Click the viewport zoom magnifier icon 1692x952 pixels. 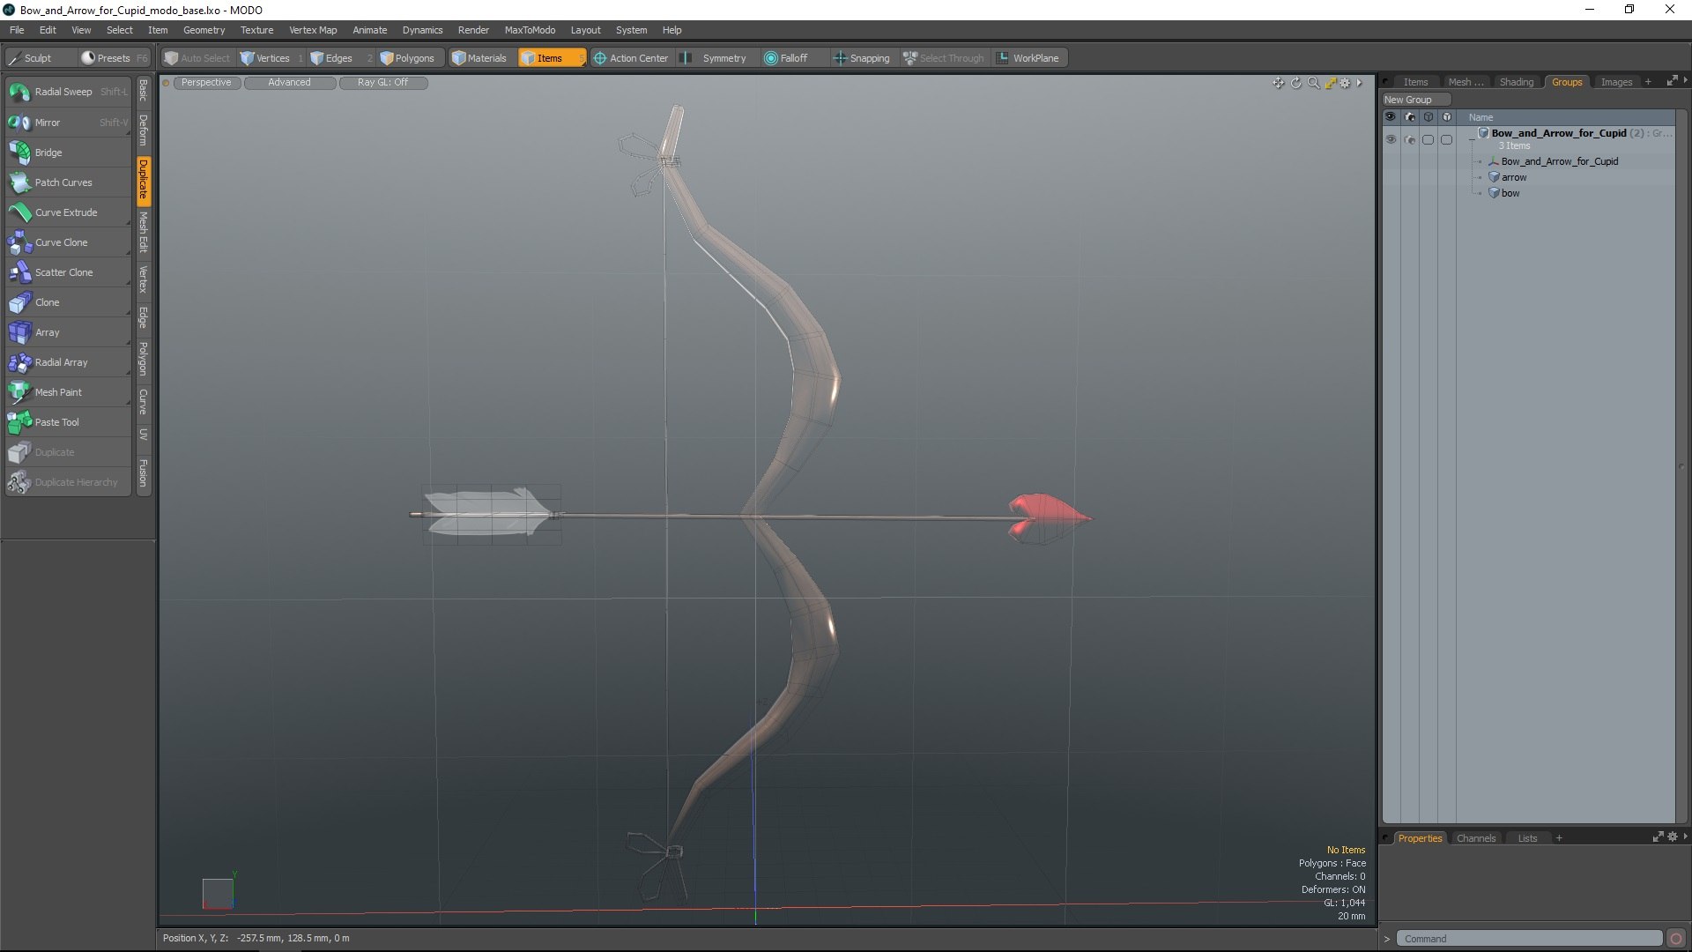(x=1313, y=83)
